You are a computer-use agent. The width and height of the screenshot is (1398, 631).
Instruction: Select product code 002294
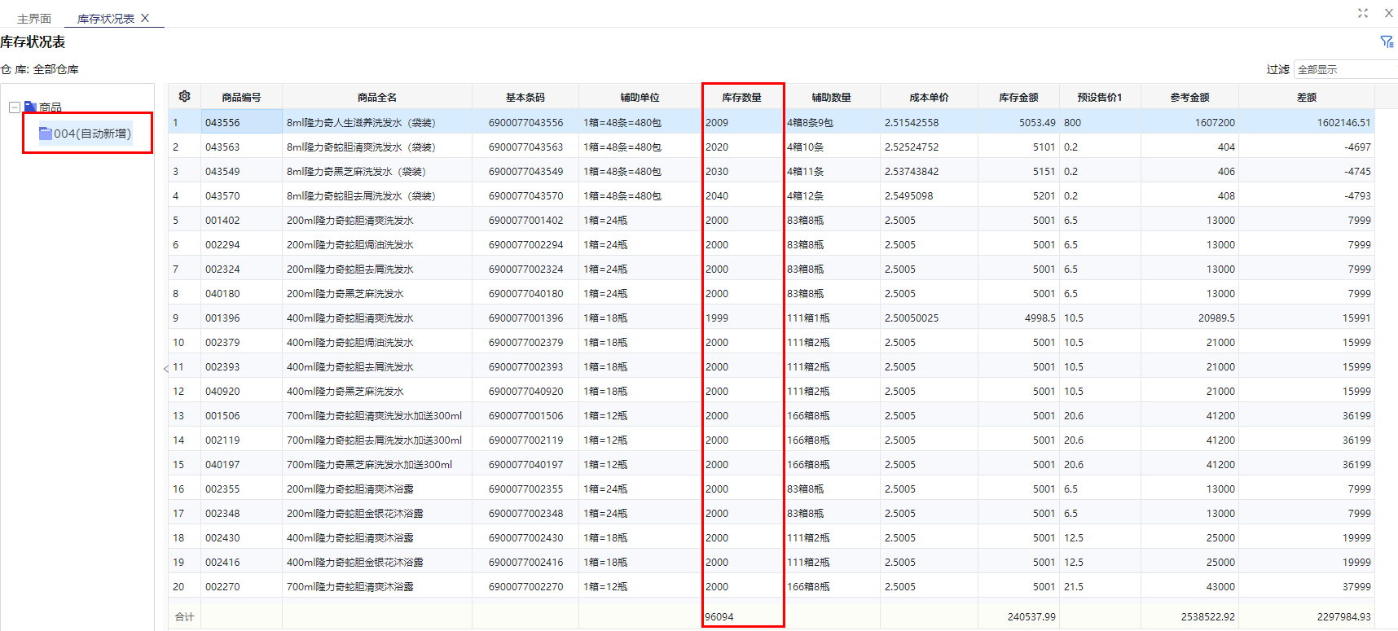[x=222, y=244]
